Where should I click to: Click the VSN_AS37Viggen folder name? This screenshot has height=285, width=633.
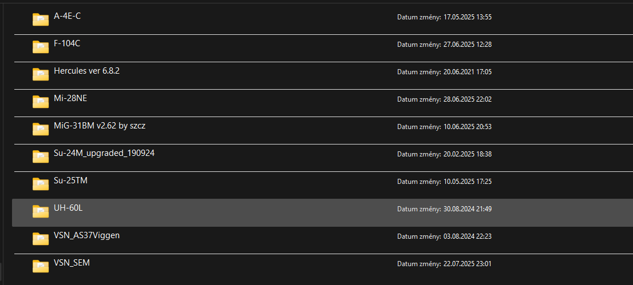pyautogui.click(x=87, y=235)
